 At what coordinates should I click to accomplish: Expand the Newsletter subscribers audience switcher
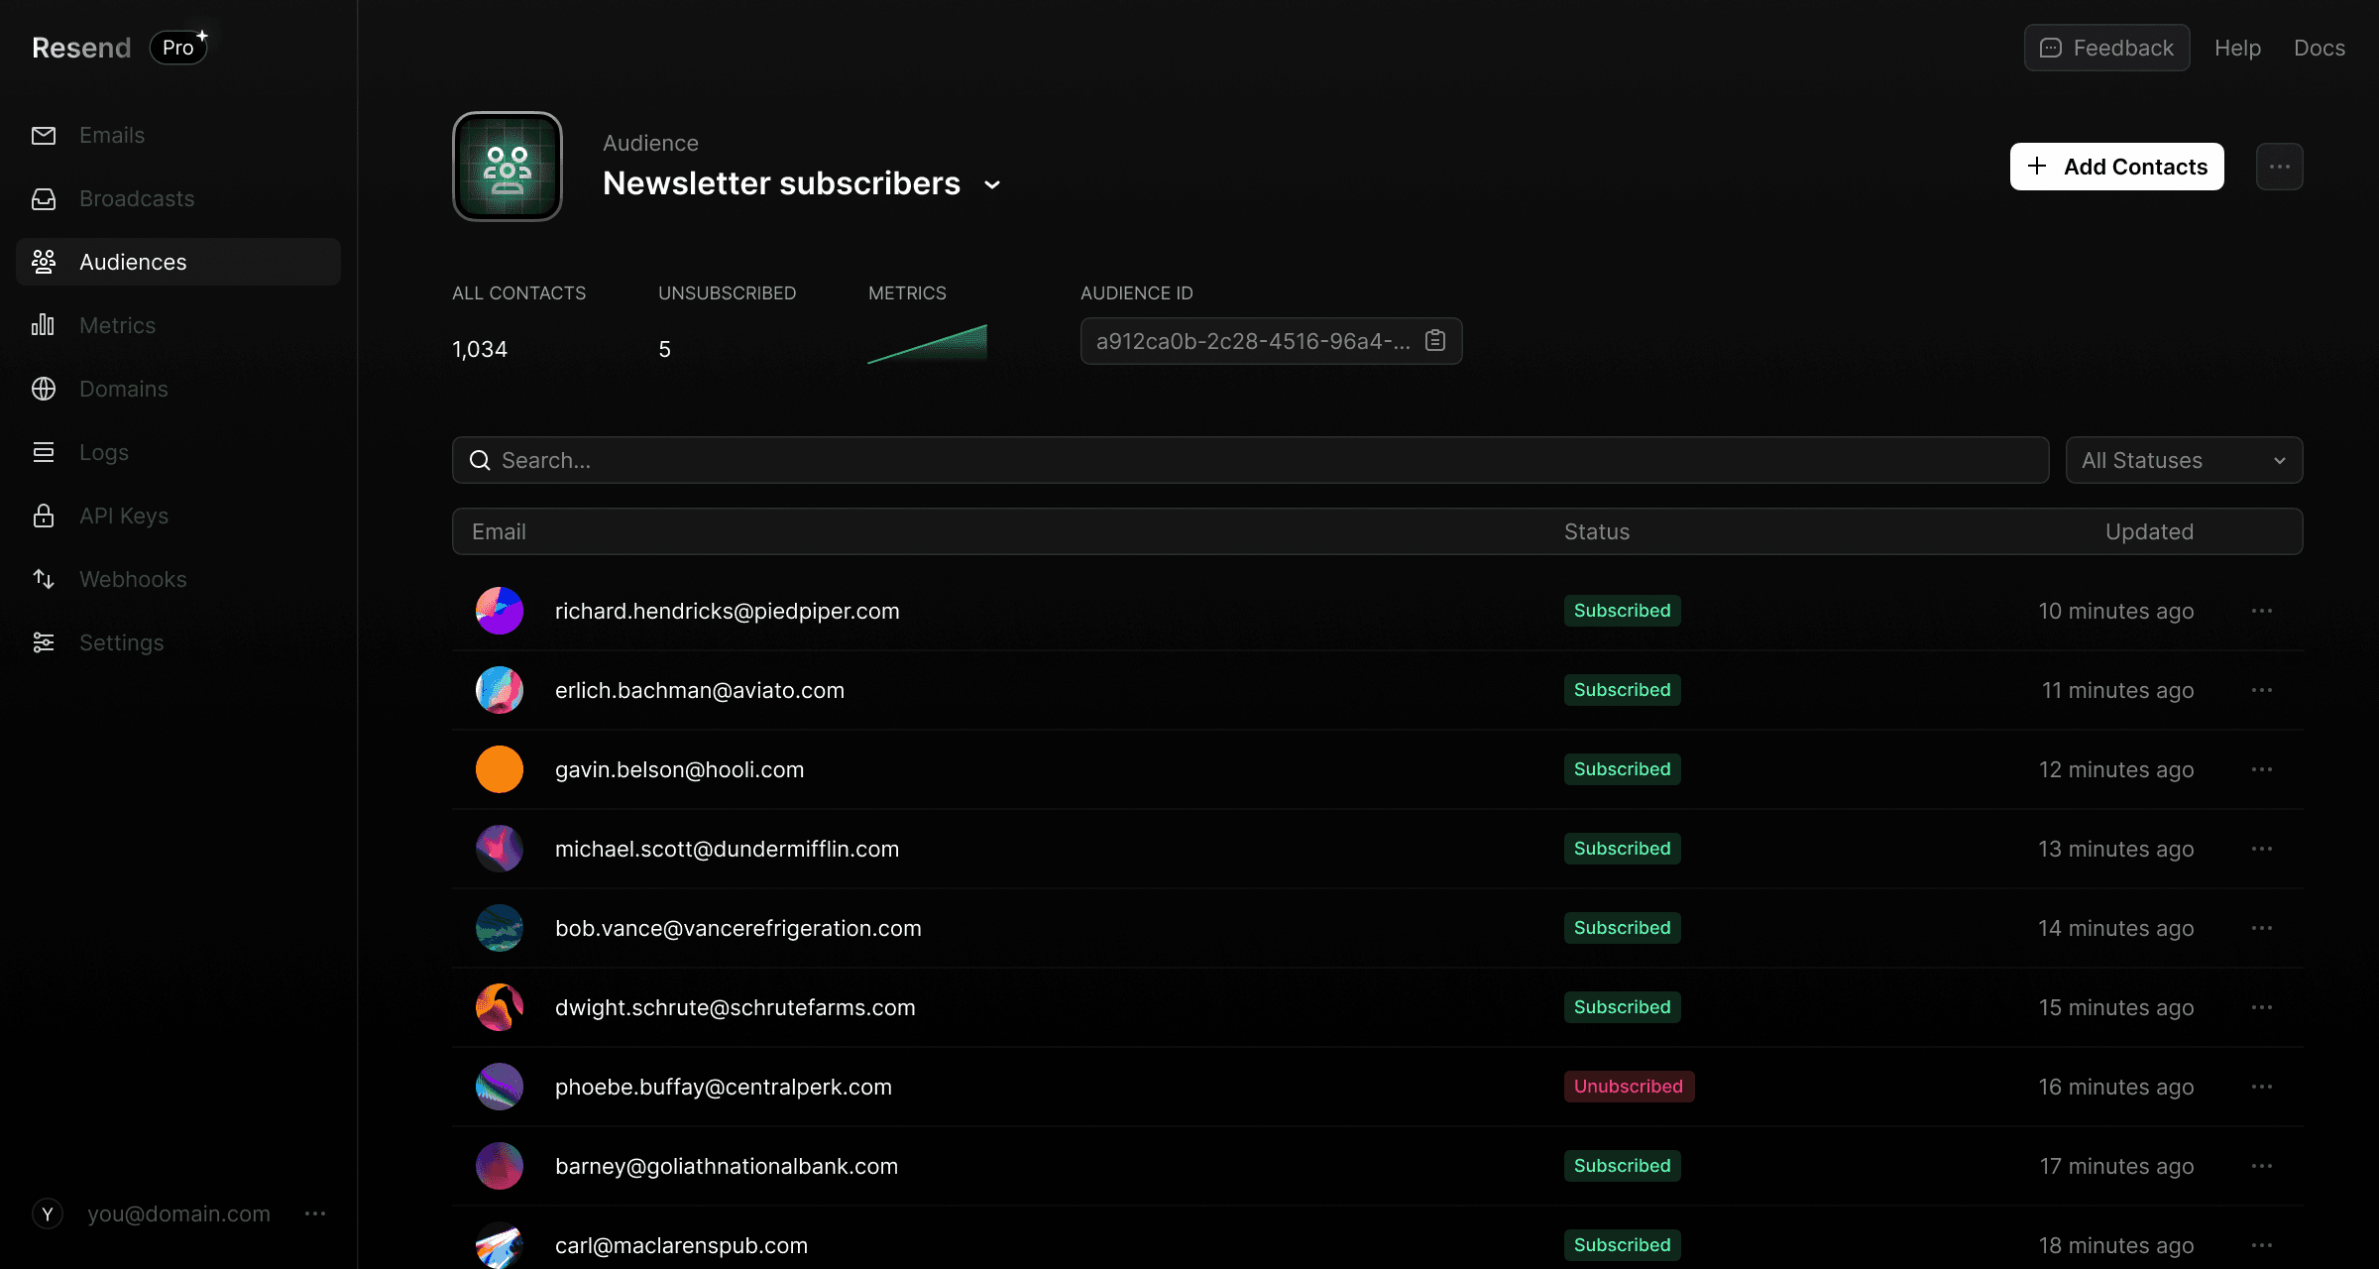point(992,184)
